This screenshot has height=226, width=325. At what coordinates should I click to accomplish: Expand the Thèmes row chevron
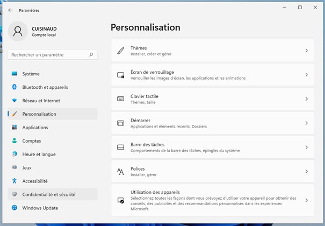tap(306, 51)
